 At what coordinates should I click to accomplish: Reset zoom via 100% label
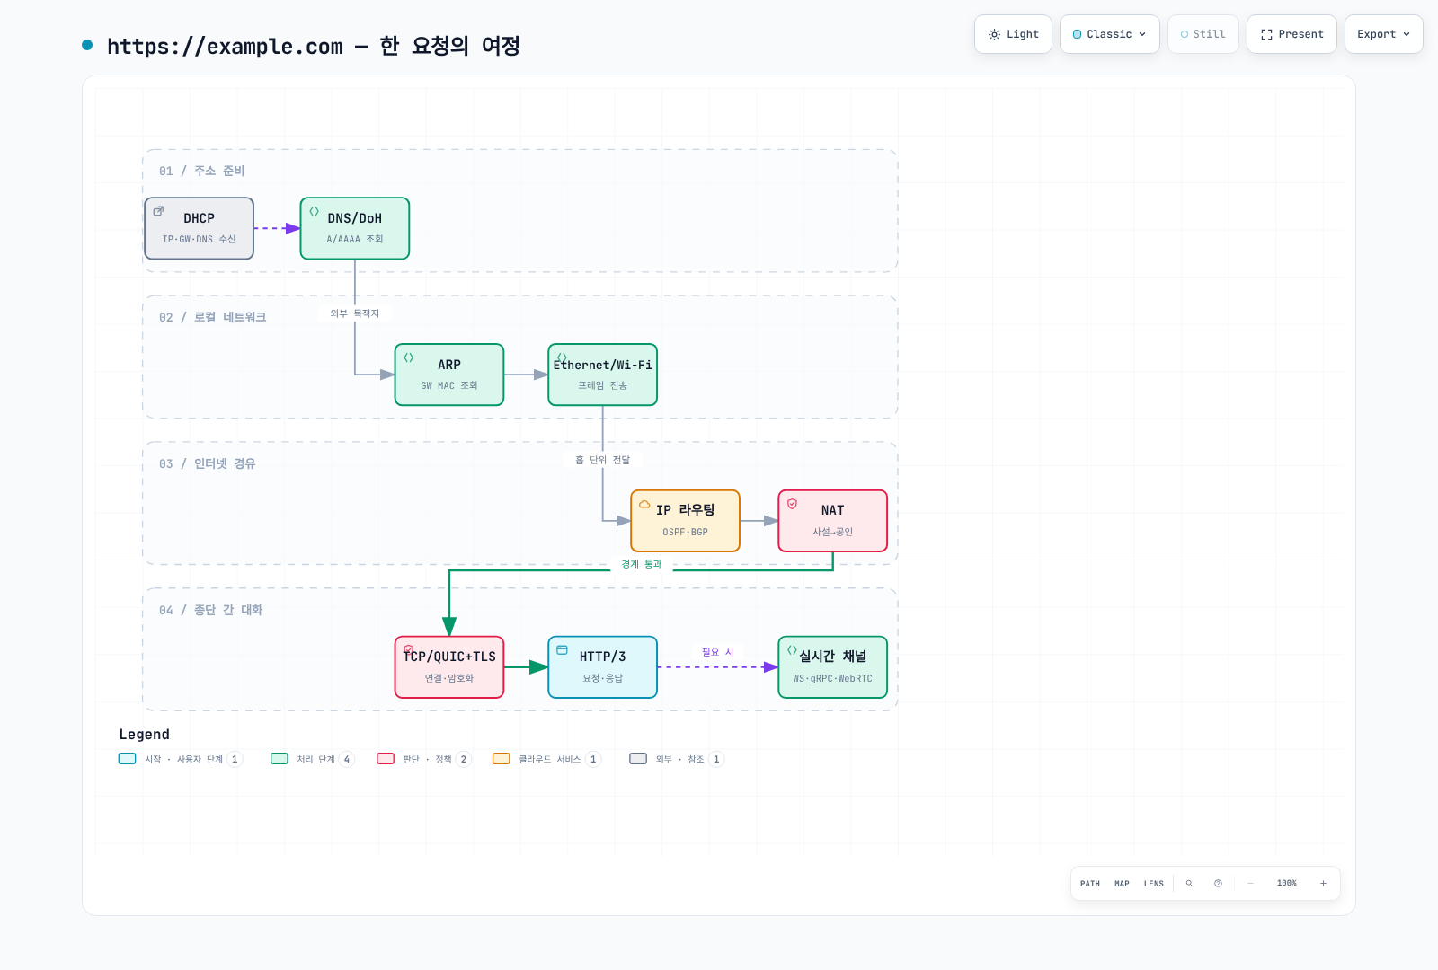[1287, 884]
